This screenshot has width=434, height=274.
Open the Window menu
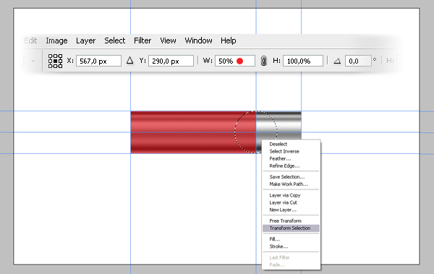pyautogui.click(x=198, y=40)
